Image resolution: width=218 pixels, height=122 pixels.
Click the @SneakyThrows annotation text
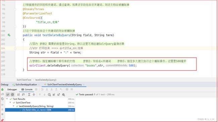(33, 9)
